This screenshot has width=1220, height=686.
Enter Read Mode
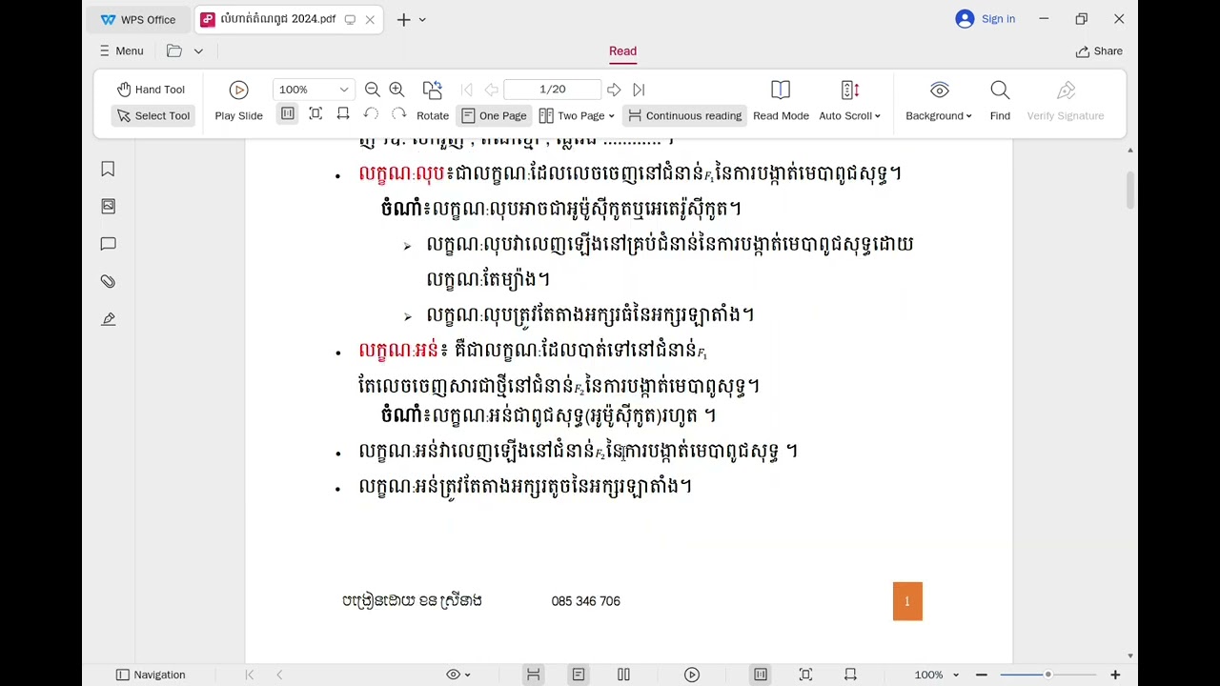coord(781,101)
